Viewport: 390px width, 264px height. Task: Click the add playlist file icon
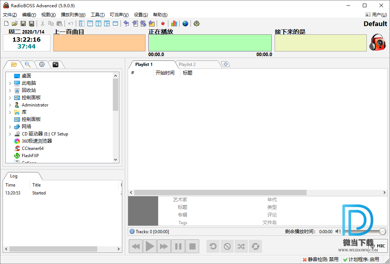click(x=135, y=24)
